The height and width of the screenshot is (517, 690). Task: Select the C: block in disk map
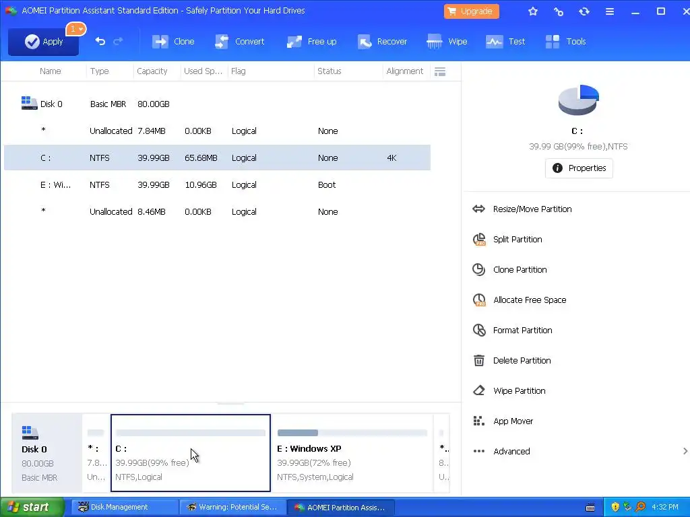(191, 453)
